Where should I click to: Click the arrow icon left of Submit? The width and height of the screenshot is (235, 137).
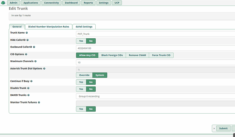pos(214,128)
